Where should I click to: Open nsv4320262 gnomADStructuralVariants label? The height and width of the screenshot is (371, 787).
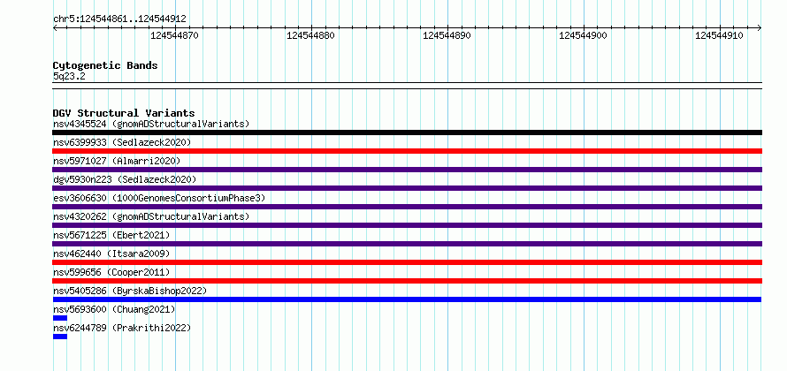(151, 216)
